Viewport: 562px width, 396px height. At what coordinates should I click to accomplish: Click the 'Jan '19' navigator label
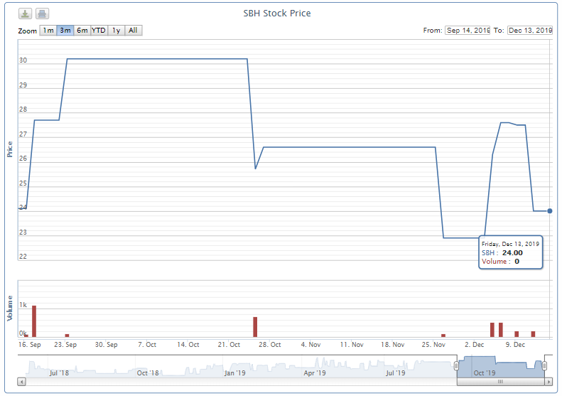[x=234, y=373]
